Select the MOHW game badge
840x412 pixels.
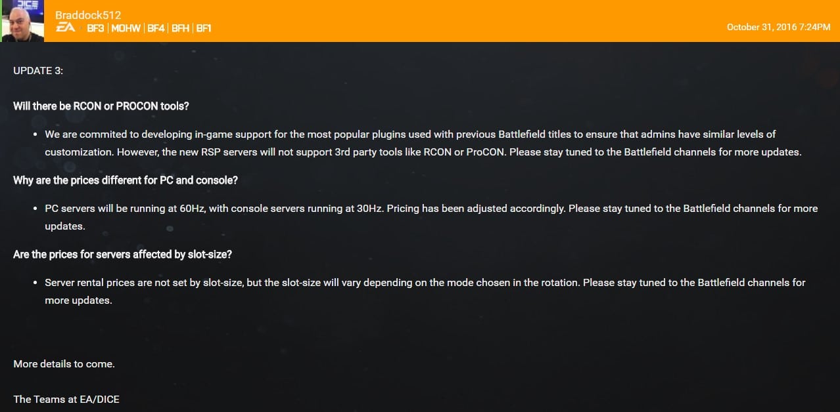click(x=126, y=28)
